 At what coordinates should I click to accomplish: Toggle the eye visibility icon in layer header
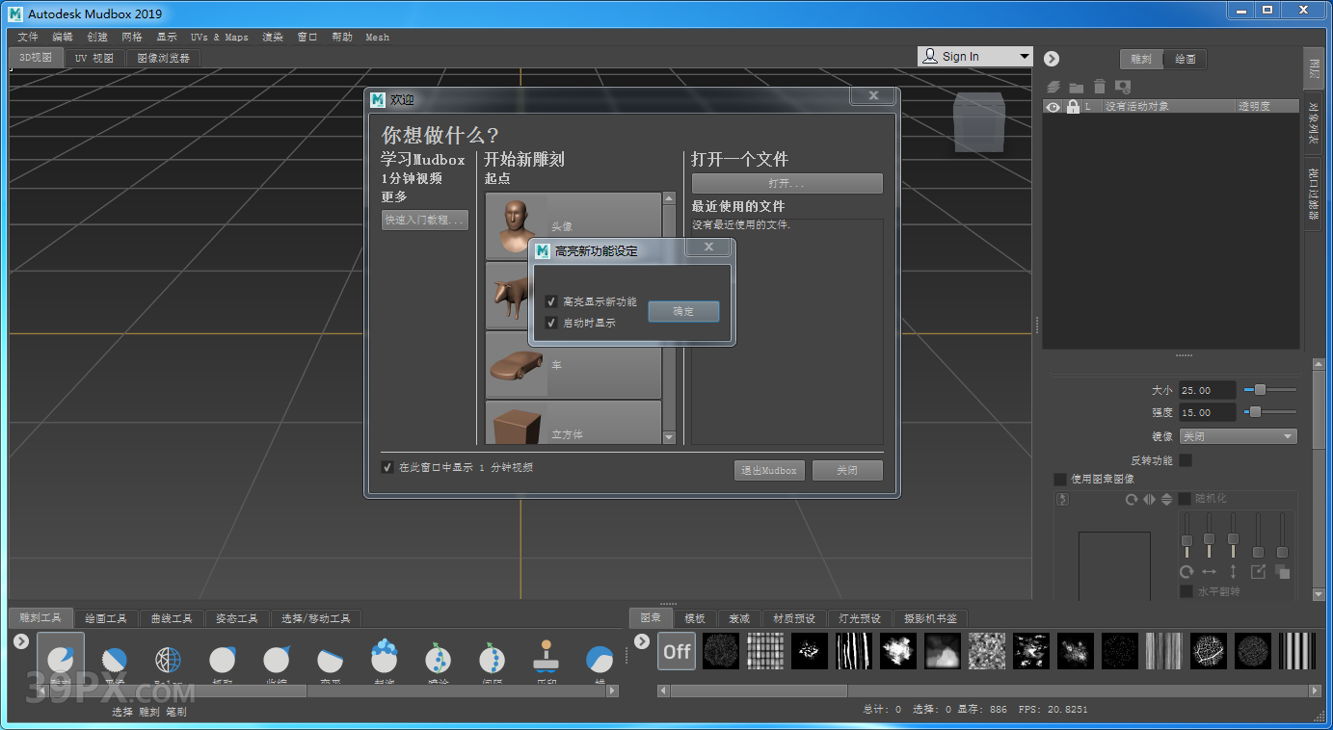1053,107
